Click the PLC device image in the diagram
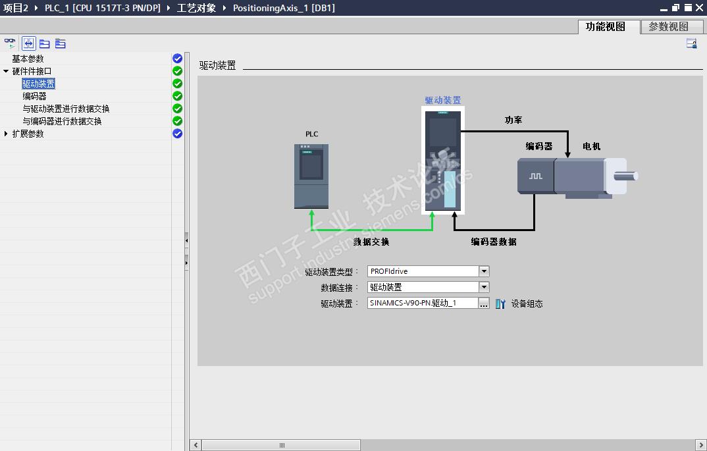The height and width of the screenshot is (451, 707). click(311, 176)
